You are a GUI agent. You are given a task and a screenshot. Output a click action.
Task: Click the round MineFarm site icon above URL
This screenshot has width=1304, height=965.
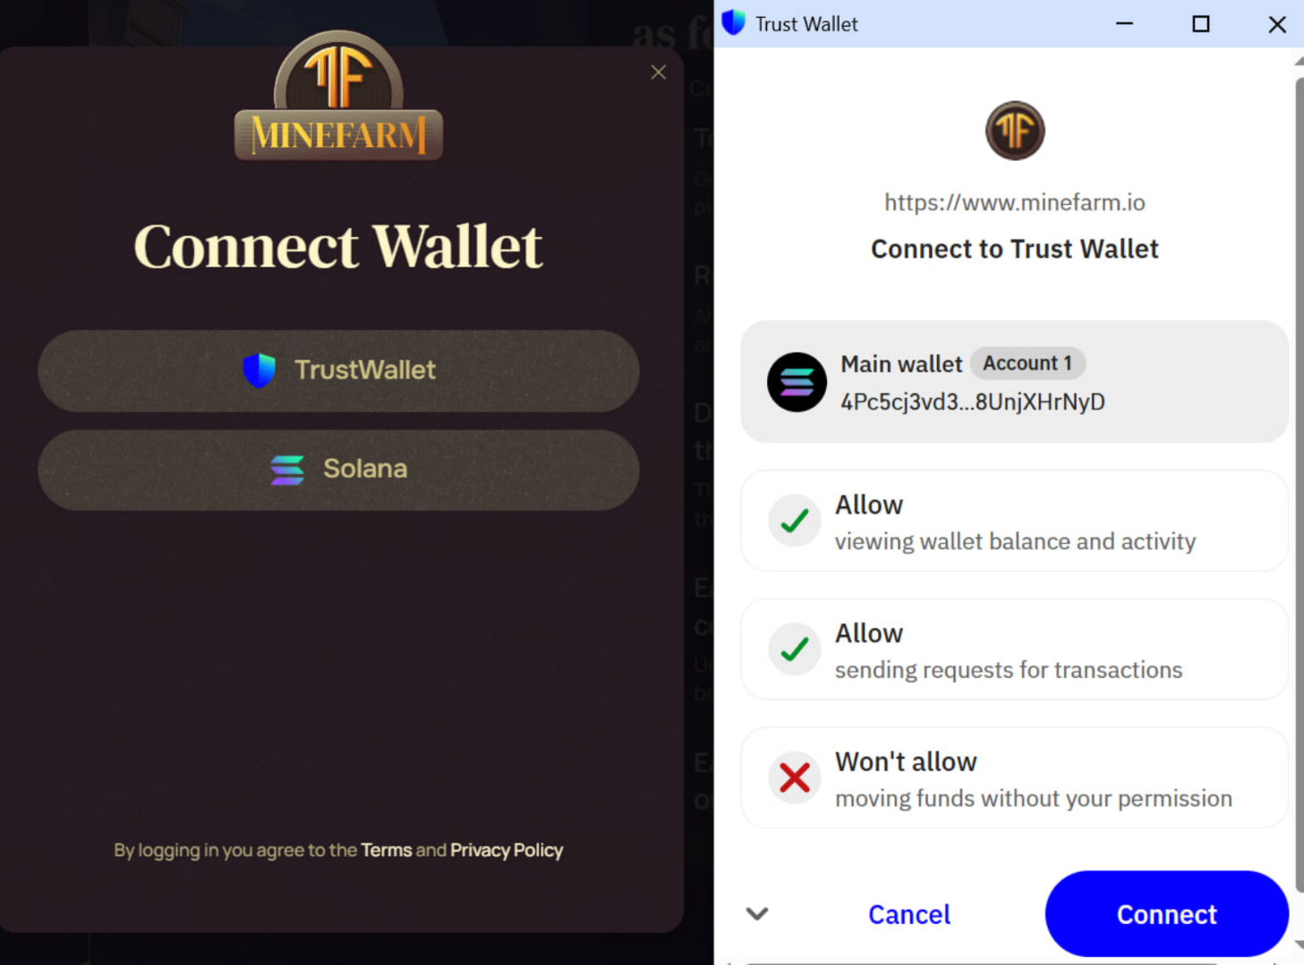click(x=1015, y=131)
